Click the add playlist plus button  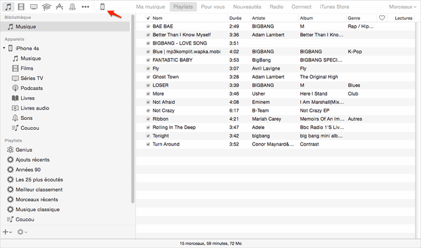[7, 232]
